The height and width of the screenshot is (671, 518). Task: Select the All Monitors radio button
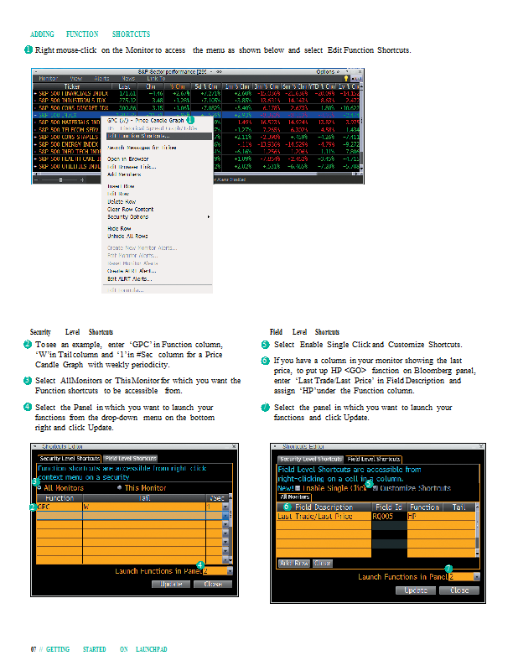pyautogui.click(x=39, y=487)
